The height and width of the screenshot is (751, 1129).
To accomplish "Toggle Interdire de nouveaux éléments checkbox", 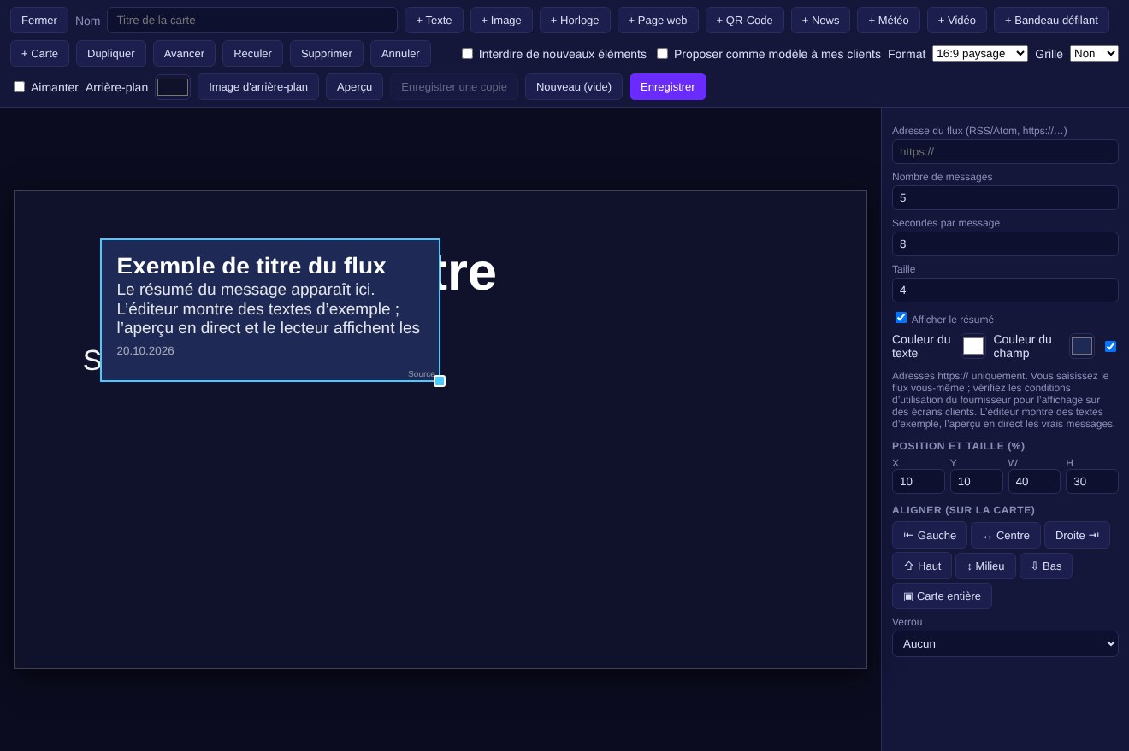I will tap(467, 53).
